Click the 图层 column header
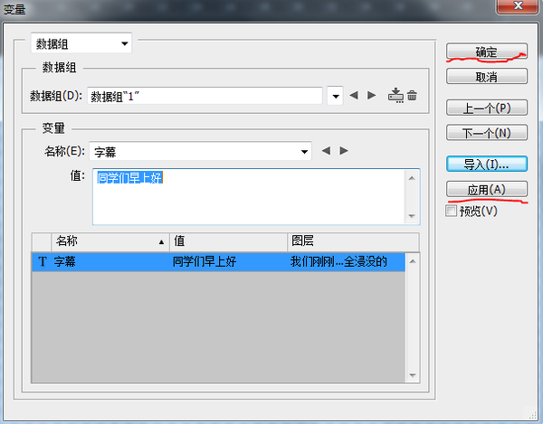543x424 pixels. (353, 241)
